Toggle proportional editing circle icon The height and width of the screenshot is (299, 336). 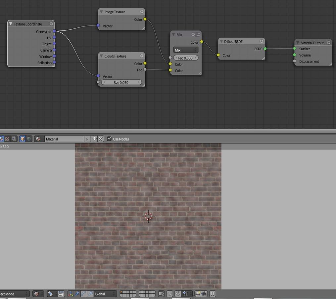click(x=169, y=294)
